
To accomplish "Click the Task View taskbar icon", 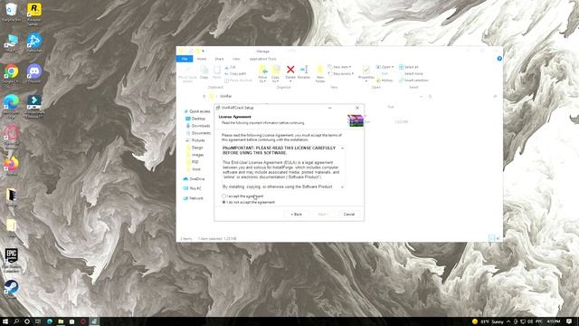I will pos(38,321).
